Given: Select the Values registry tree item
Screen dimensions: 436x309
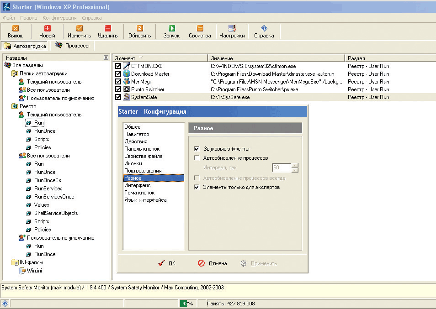Looking at the screenshot, I should pyautogui.click(x=42, y=205).
